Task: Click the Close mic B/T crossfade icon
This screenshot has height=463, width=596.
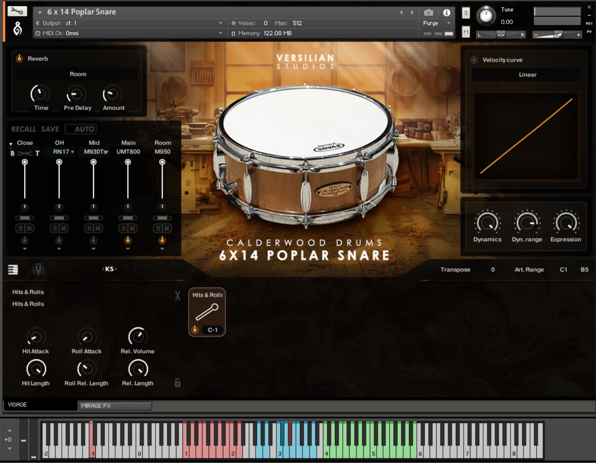Action: coord(25,153)
